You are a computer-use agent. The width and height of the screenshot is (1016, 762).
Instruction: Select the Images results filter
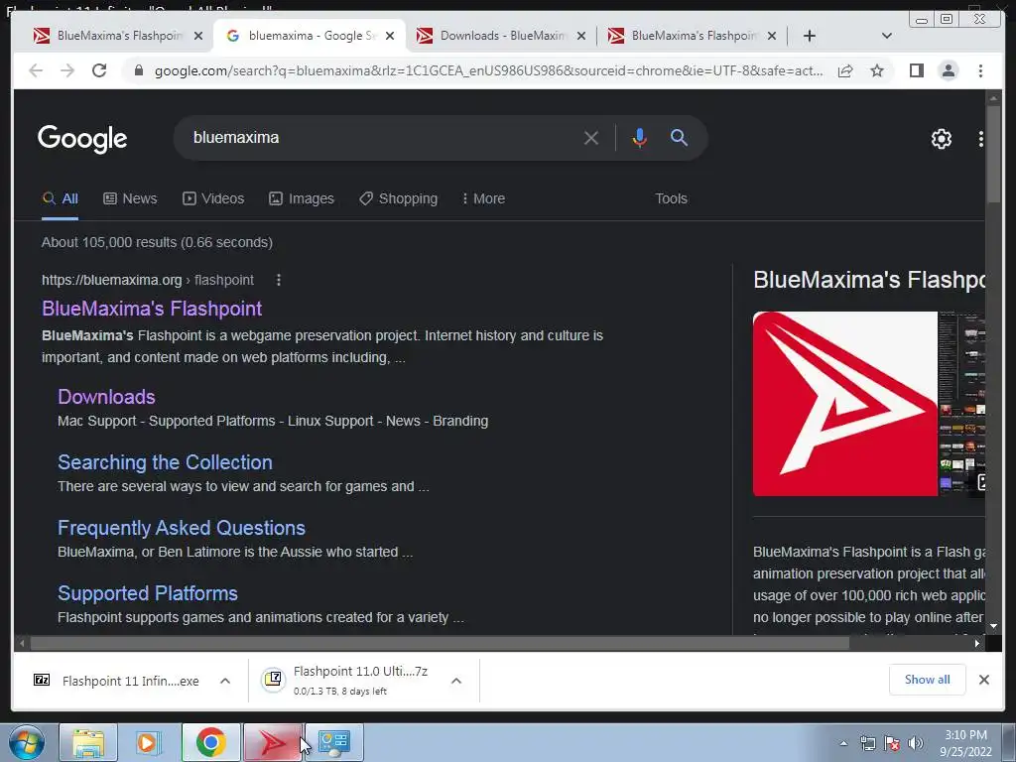coord(302,198)
